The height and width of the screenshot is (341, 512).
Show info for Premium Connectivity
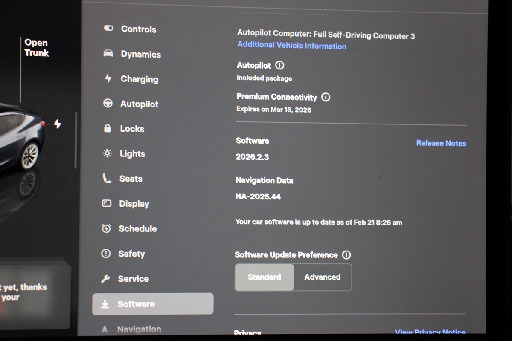click(x=326, y=97)
